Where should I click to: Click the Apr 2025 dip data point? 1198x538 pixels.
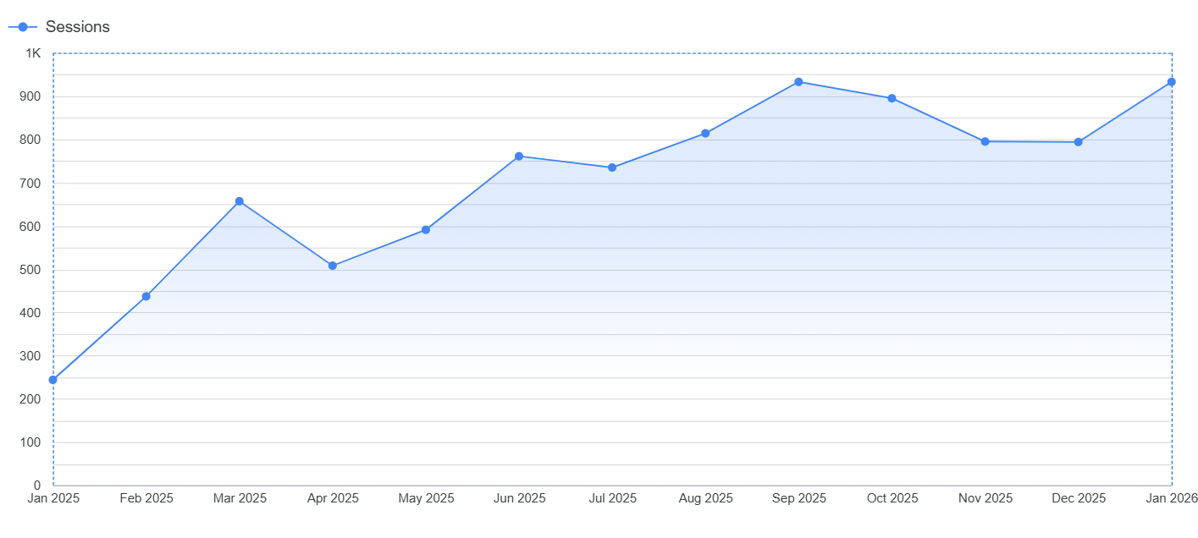point(333,266)
